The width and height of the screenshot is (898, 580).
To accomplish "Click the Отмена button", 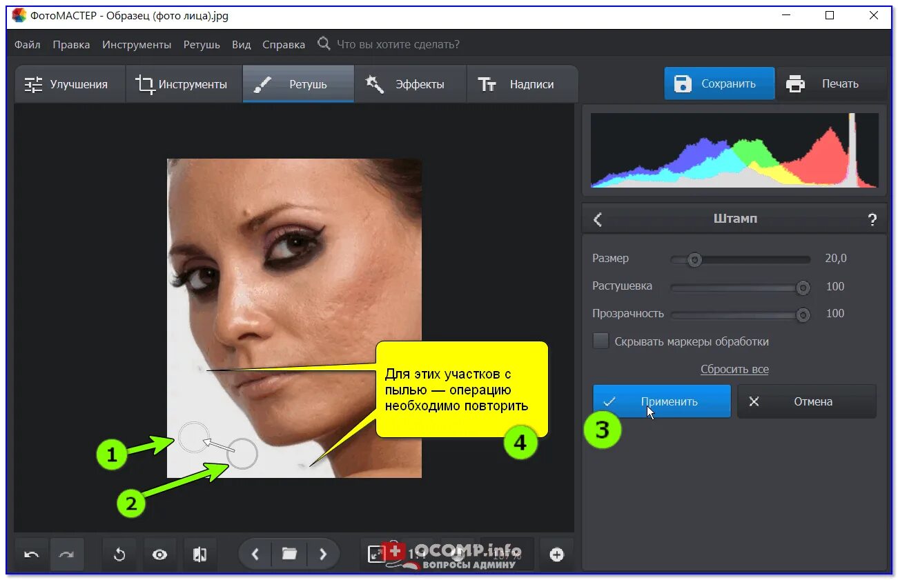I will [x=807, y=401].
